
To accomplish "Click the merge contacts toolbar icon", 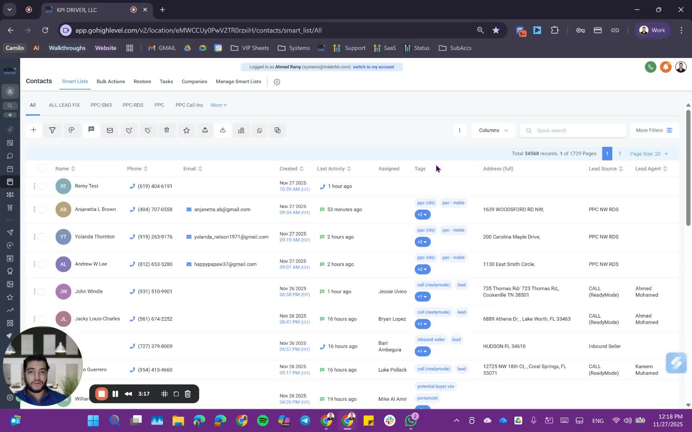I will point(278,130).
